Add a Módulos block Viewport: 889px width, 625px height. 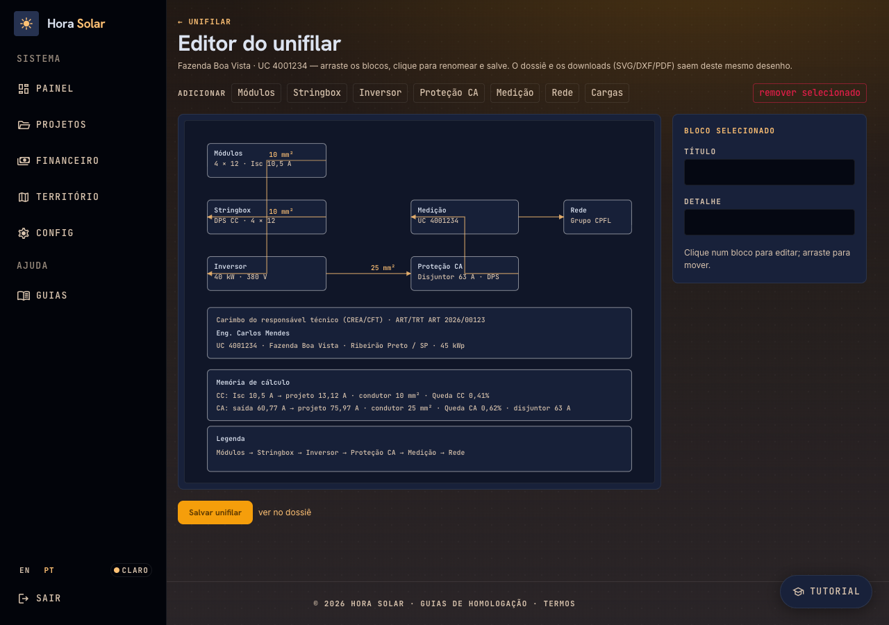pyautogui.click(x=256, y=93)
